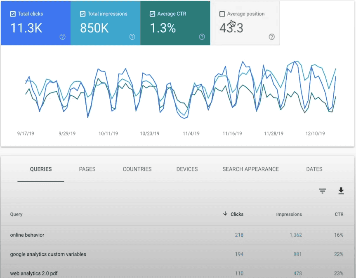Enable the Average position metric checkbox

(221, 13)
